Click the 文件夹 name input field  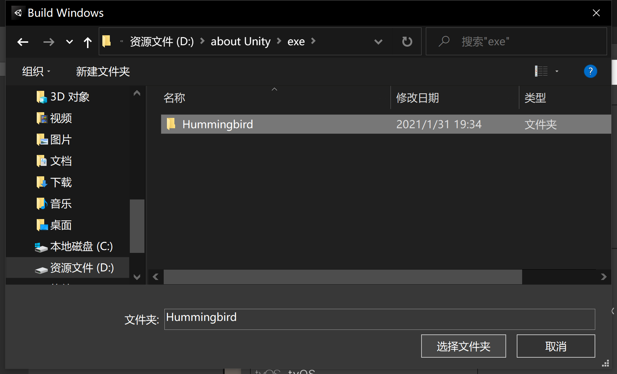pyautogui.click(x=379, y=319)
